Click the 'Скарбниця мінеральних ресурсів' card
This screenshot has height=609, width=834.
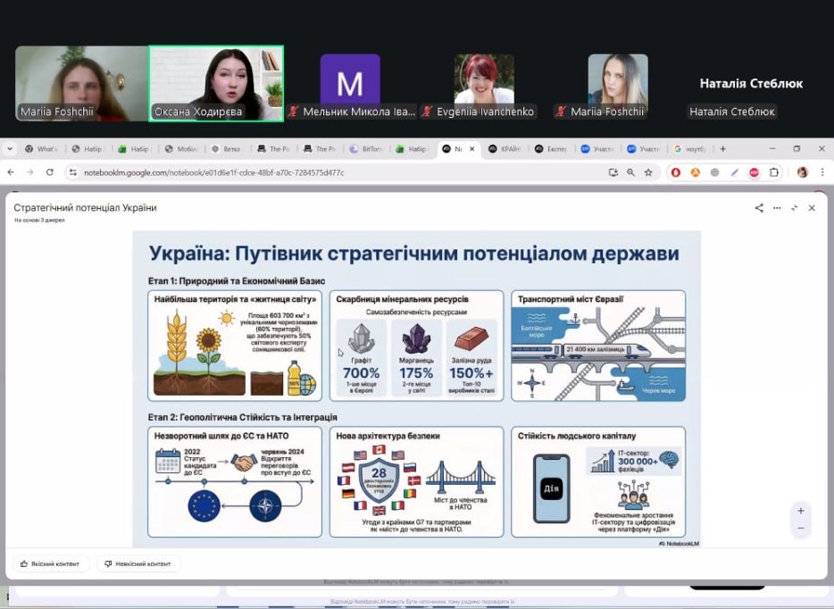416,346
